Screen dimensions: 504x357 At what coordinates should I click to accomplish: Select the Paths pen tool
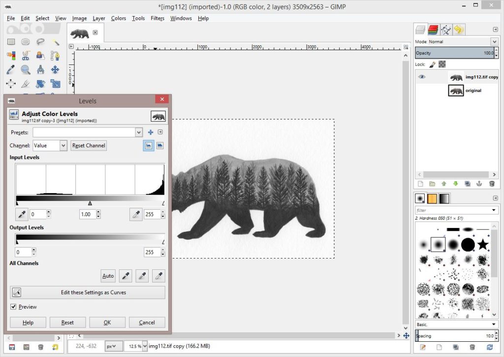point(55,56)
